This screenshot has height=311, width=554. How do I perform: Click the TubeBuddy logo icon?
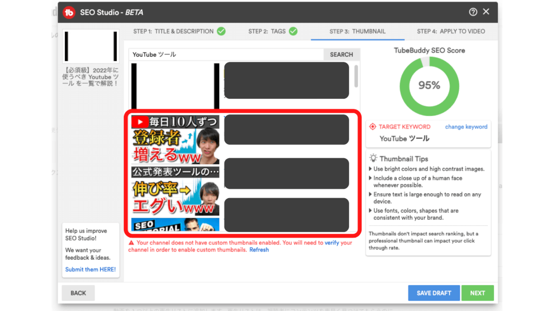[69, 12]
